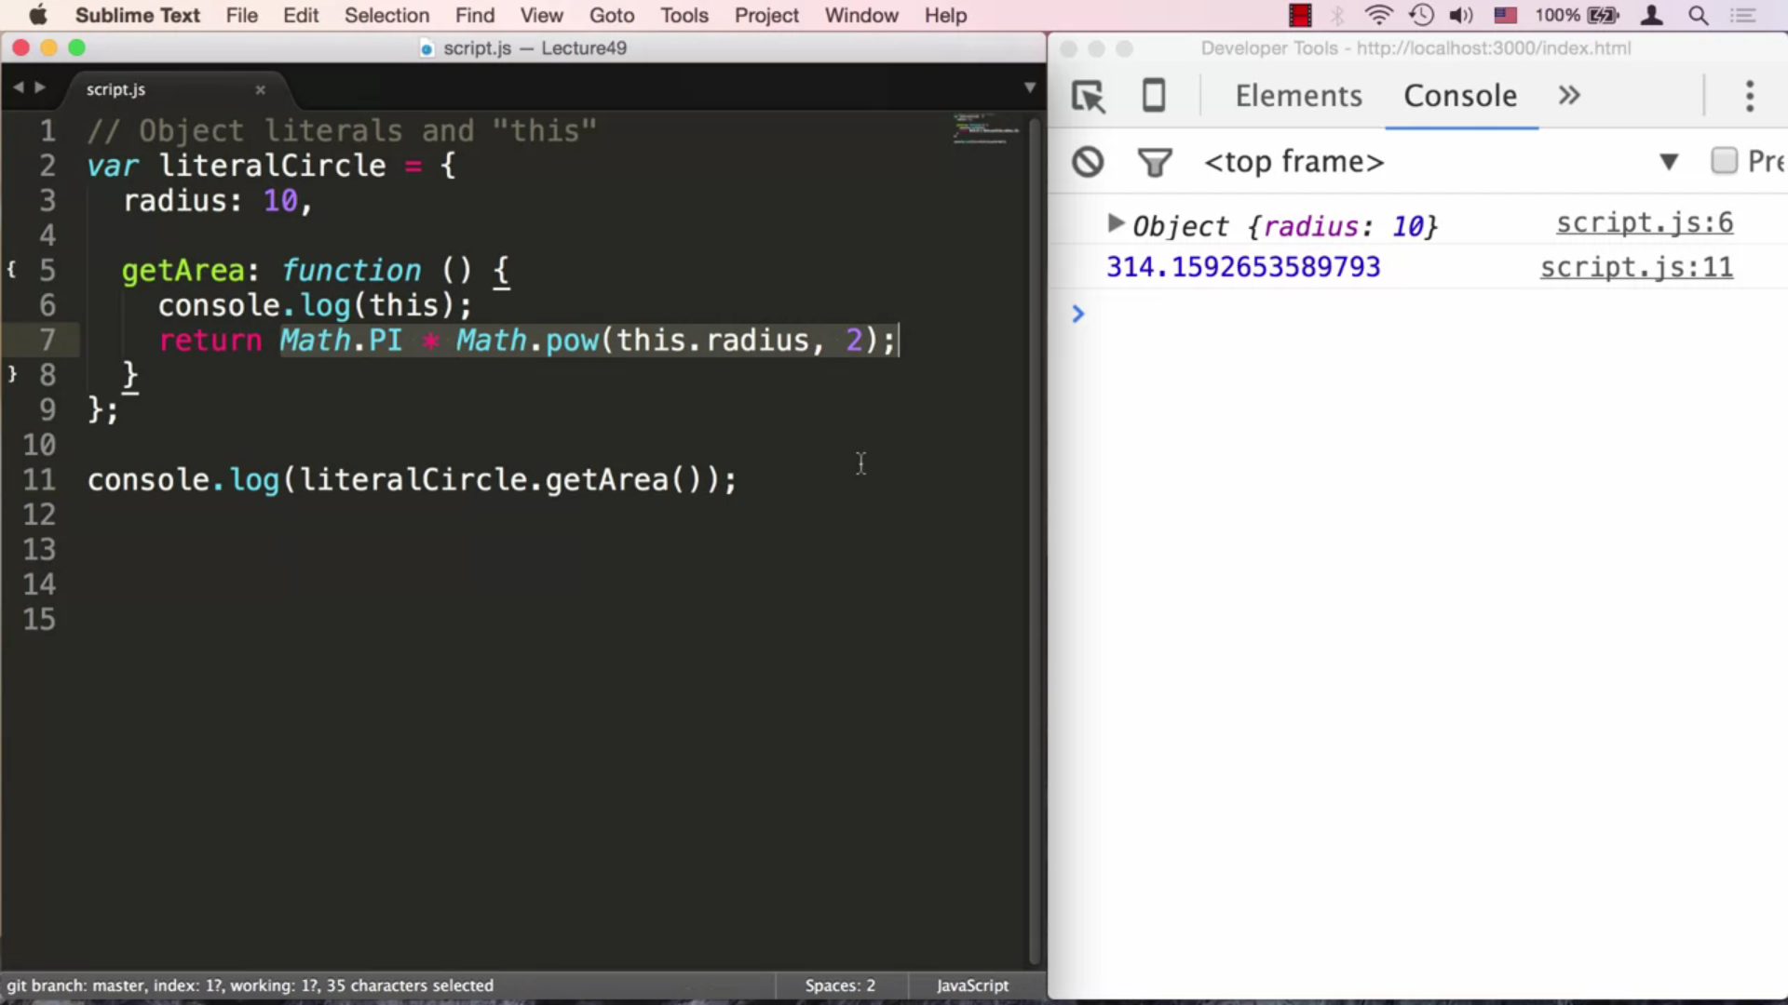The height and width of the screenshot is (1005, 1788).
Task: Select the script.js tab
Action: click(x=115, y=89)
